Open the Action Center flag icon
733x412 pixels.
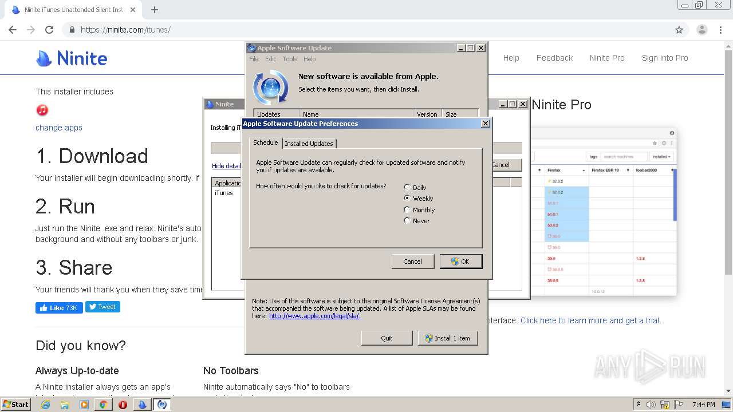pyautogui.click(x=677, y=405)
